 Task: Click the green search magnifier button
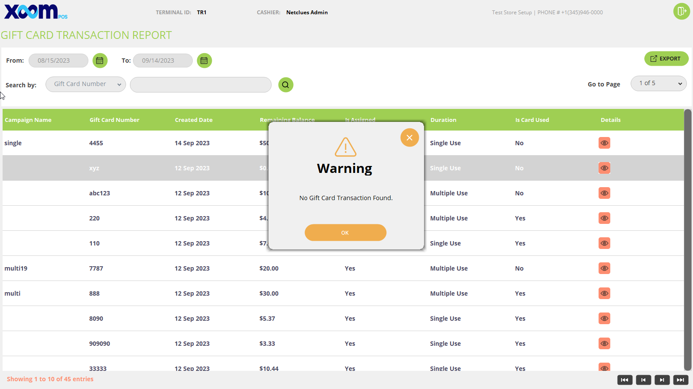[x=285, y=85]
